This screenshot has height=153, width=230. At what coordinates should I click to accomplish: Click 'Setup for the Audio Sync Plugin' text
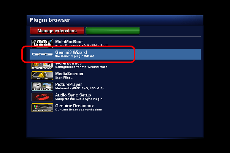[79, 99]
